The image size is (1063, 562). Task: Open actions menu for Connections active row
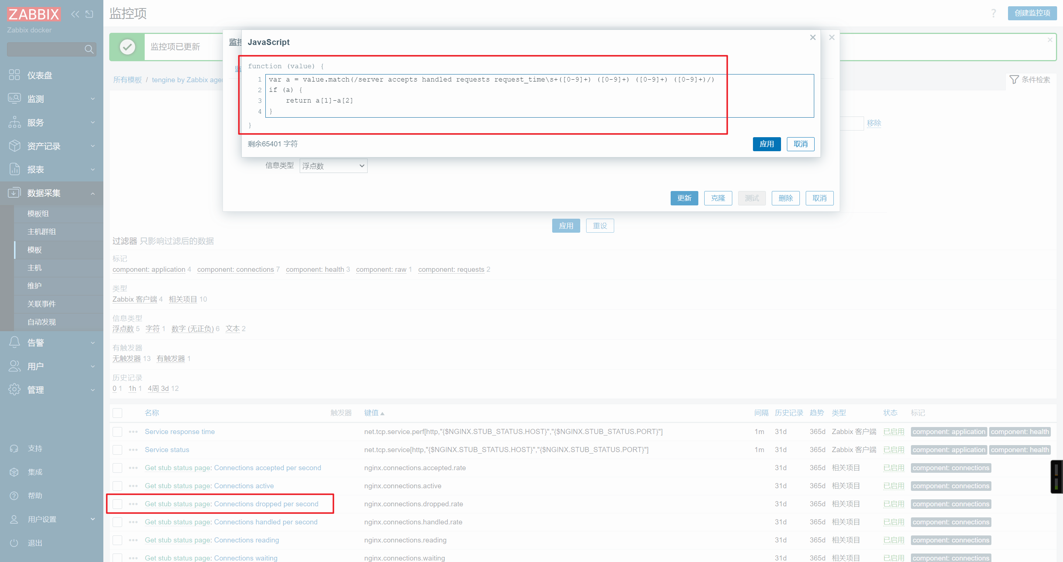[133, 486]
